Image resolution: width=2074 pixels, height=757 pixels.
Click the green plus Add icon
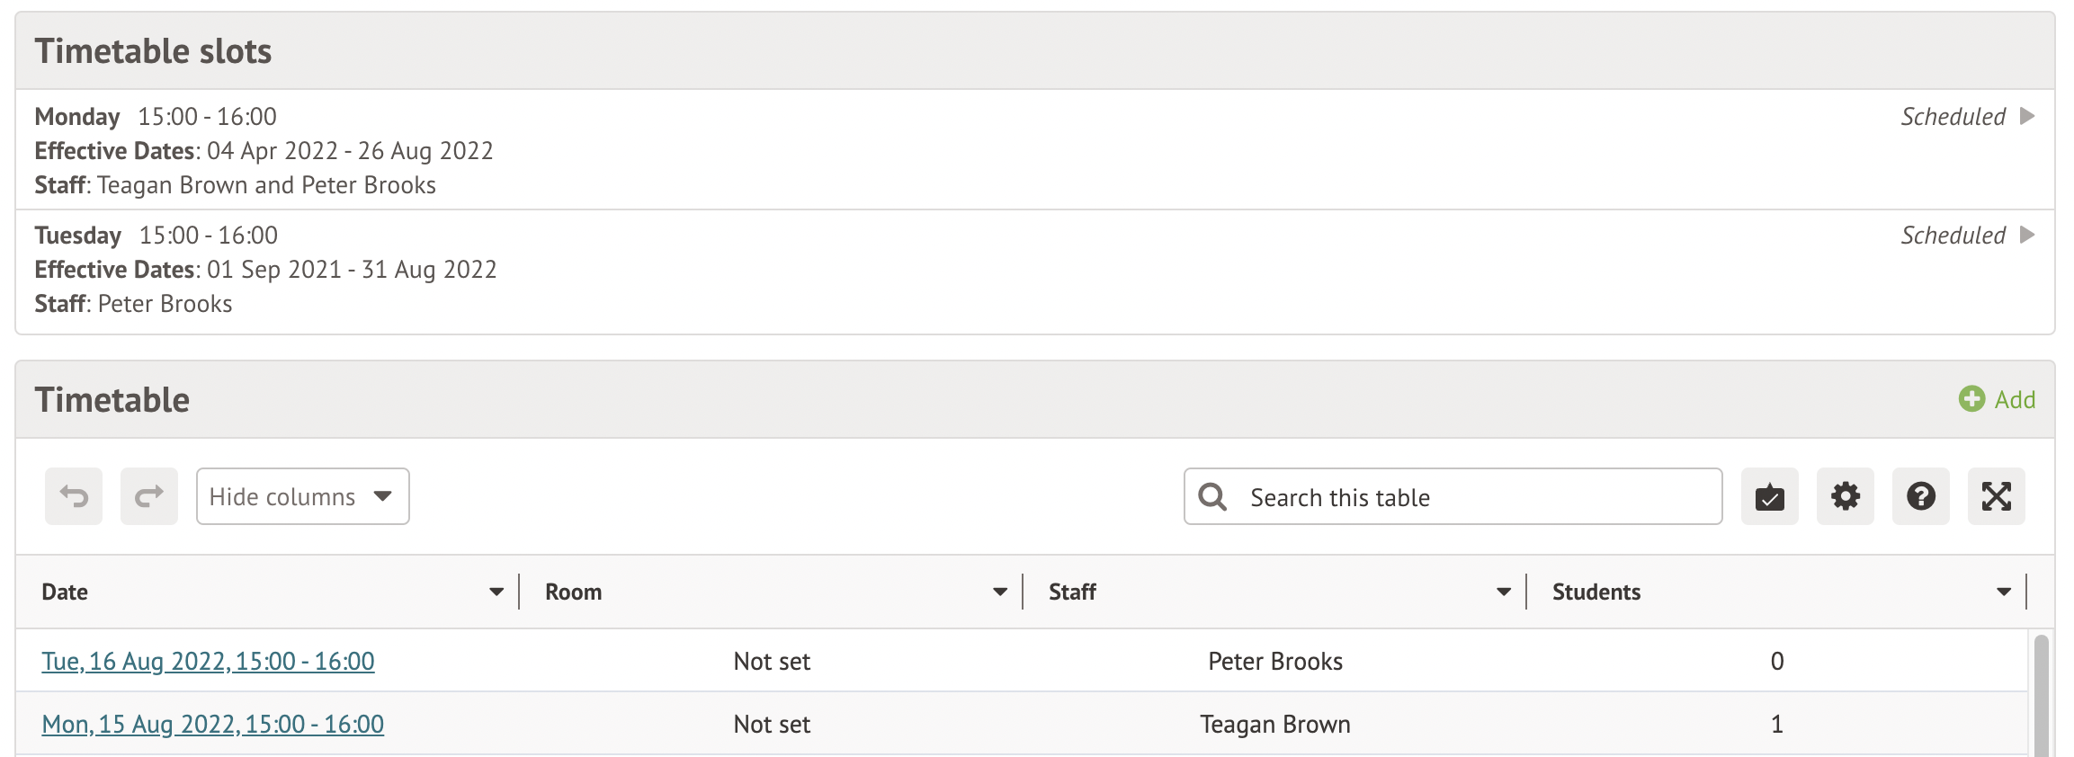click(x=1971, y=399)
